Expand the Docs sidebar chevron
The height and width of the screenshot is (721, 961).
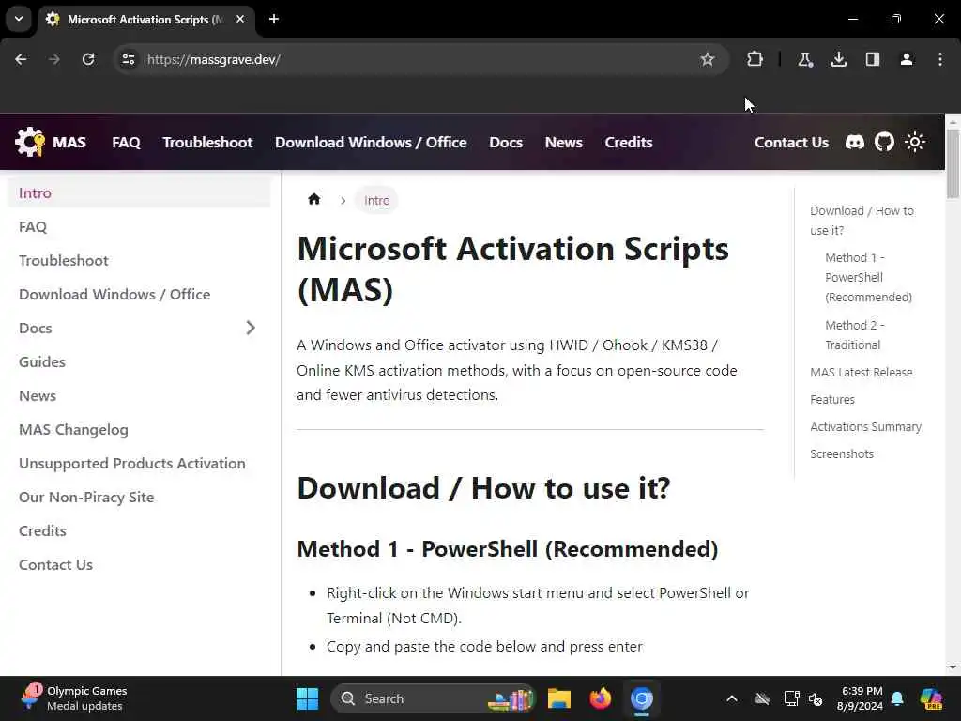click(250, 328)
